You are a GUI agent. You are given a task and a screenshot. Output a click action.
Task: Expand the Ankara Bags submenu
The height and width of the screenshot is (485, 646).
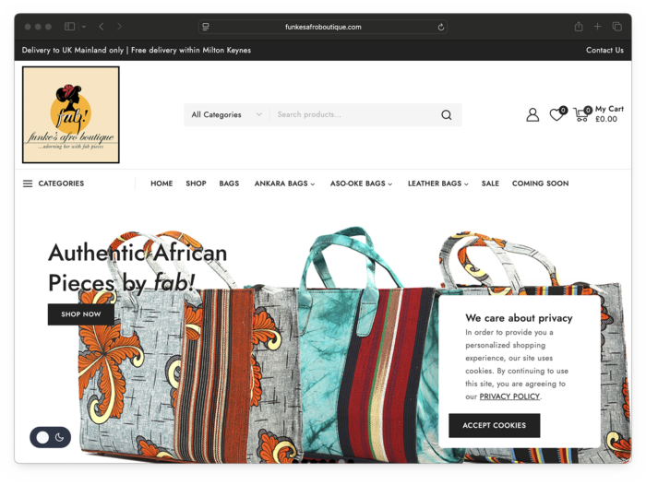[284, 183]
